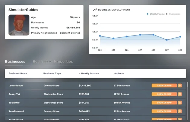Click the Address column header
Viewport: 190px width, 122px height.
(x=119, y=73)
